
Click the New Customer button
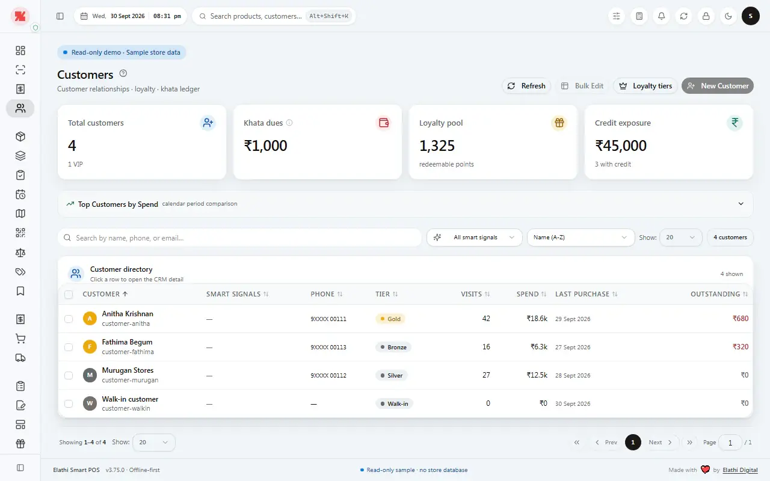click(x=718, y=86)
